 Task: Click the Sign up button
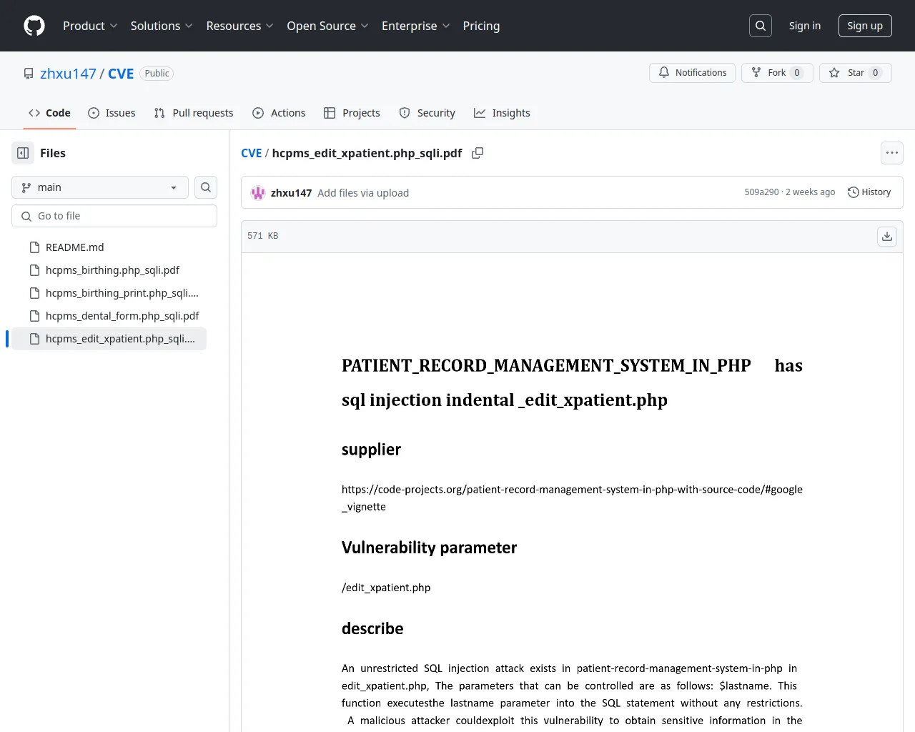(x=865, y=26)
